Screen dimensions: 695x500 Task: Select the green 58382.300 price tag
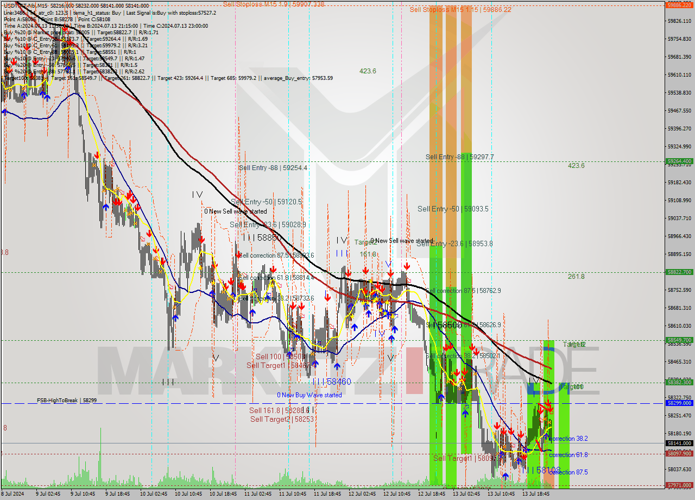tap(679, 382)
